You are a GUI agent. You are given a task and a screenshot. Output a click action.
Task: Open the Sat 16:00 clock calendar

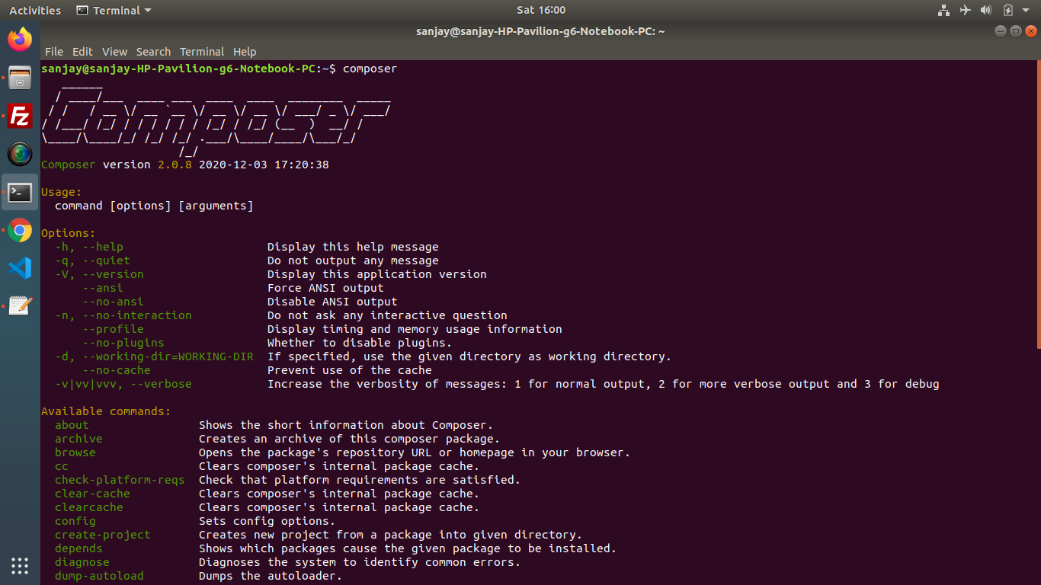(541, 11)
